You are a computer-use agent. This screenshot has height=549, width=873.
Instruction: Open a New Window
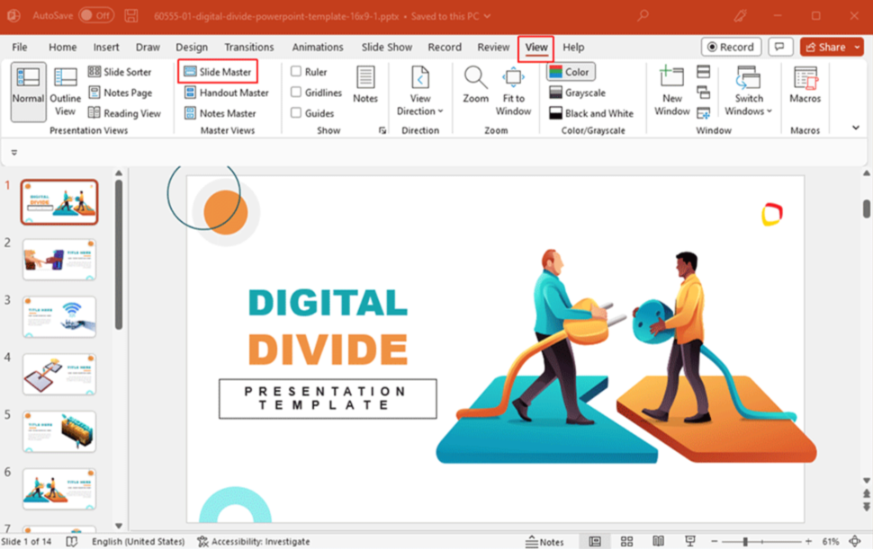coord(671,92)
